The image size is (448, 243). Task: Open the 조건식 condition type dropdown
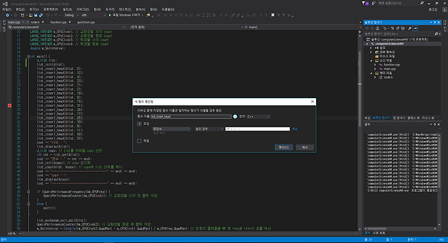pos(172,129)
